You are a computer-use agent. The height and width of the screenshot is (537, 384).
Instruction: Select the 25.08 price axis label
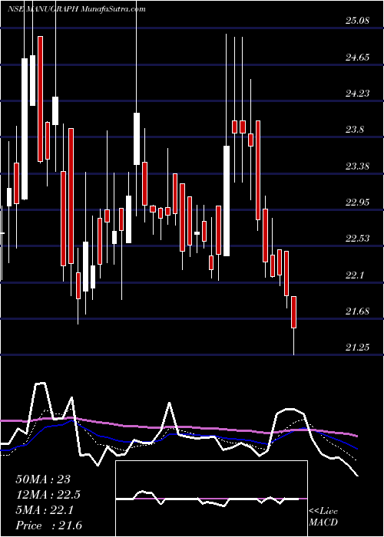[x=357, y=21]
